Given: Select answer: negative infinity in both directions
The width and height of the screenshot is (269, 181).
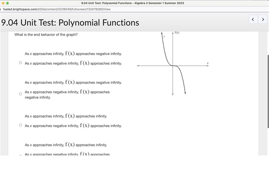Looking at the screenshot, I should tap(21, 94).
